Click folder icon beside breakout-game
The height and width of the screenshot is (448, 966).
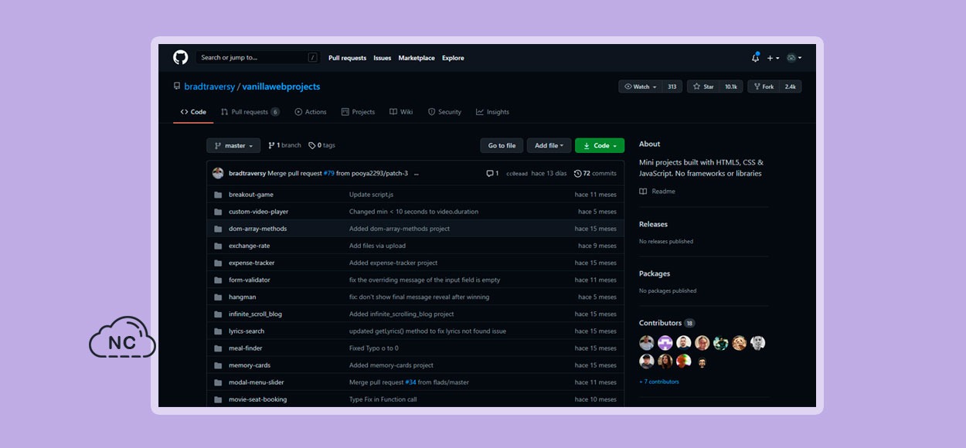point(218,195)
